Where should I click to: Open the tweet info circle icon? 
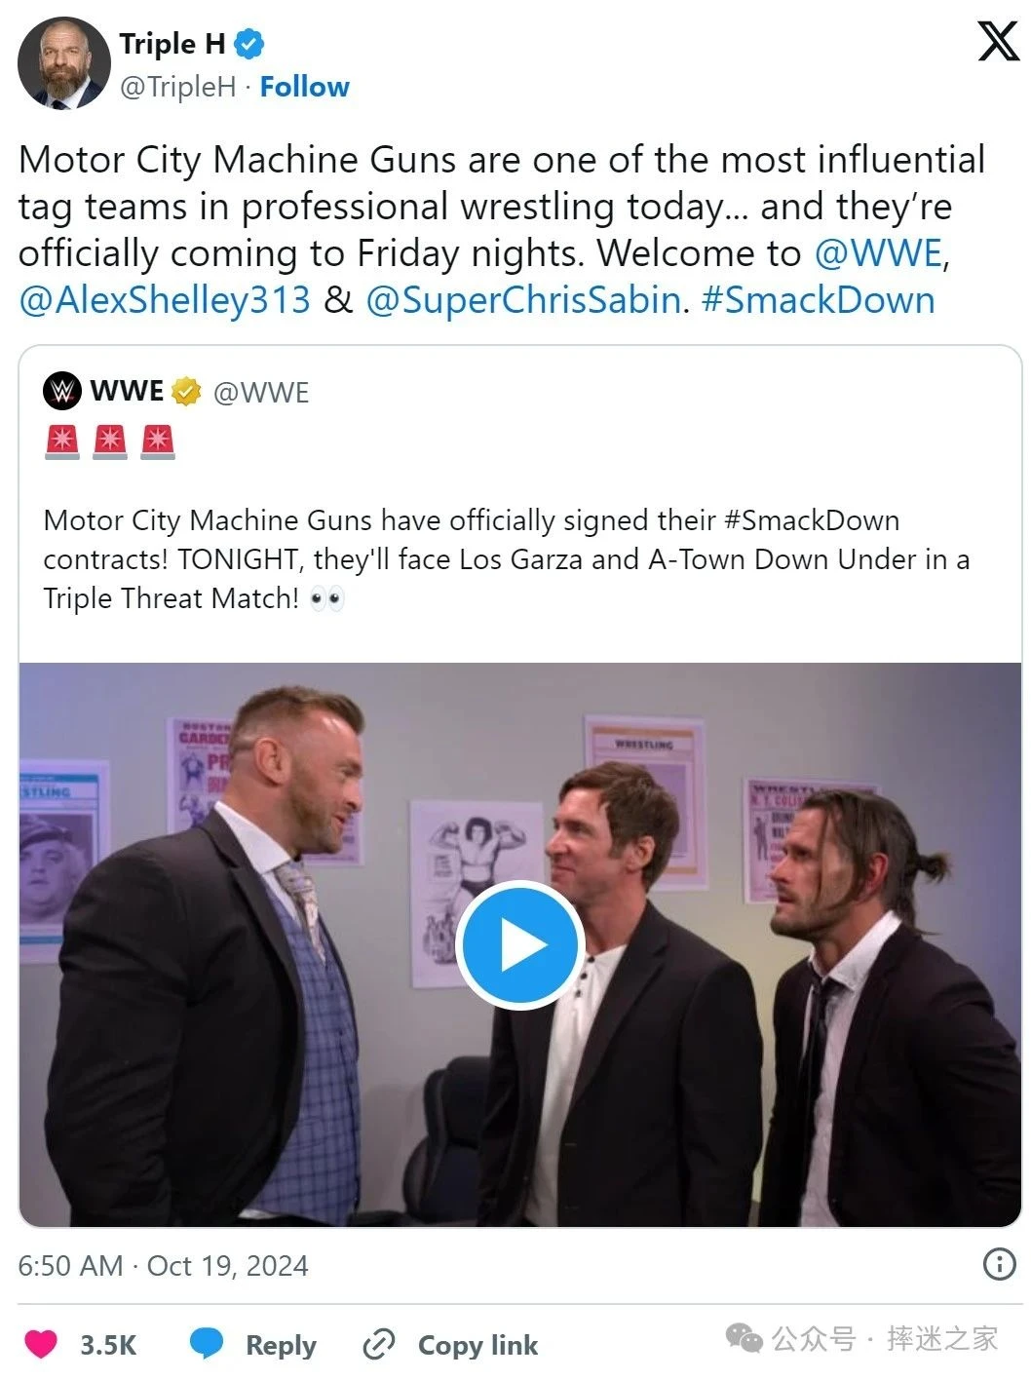(x=999, y=1264)
